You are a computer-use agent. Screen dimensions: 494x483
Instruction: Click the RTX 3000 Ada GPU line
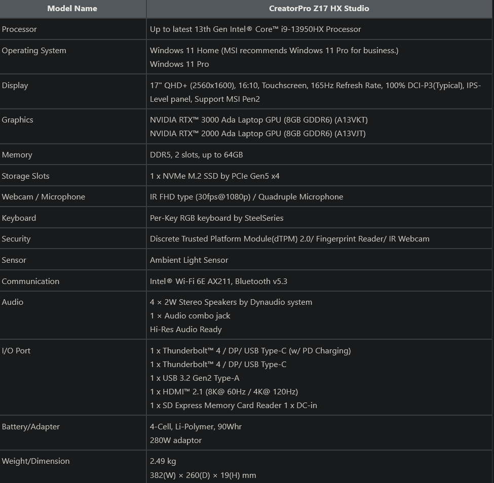pyautogui.click(x=258, y=120)
